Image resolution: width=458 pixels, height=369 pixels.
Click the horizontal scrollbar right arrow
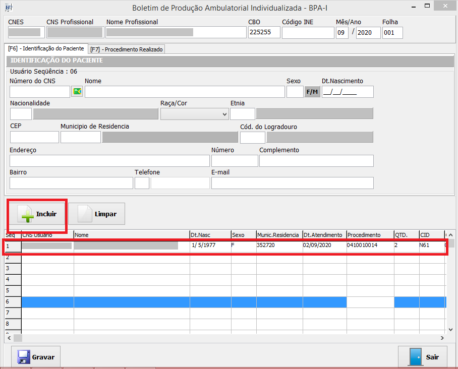tap(442, 338)
